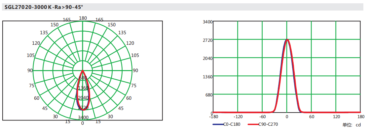The image size is (368, 131).
Task: Click the 3400 label on the line chart y-axis
Action: tap(207, 22)
